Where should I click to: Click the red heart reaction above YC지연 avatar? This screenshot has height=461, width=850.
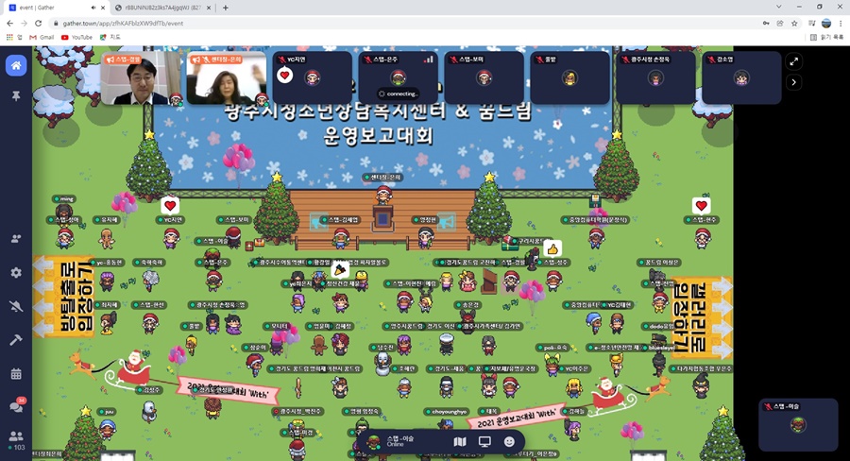coord(170,206)
